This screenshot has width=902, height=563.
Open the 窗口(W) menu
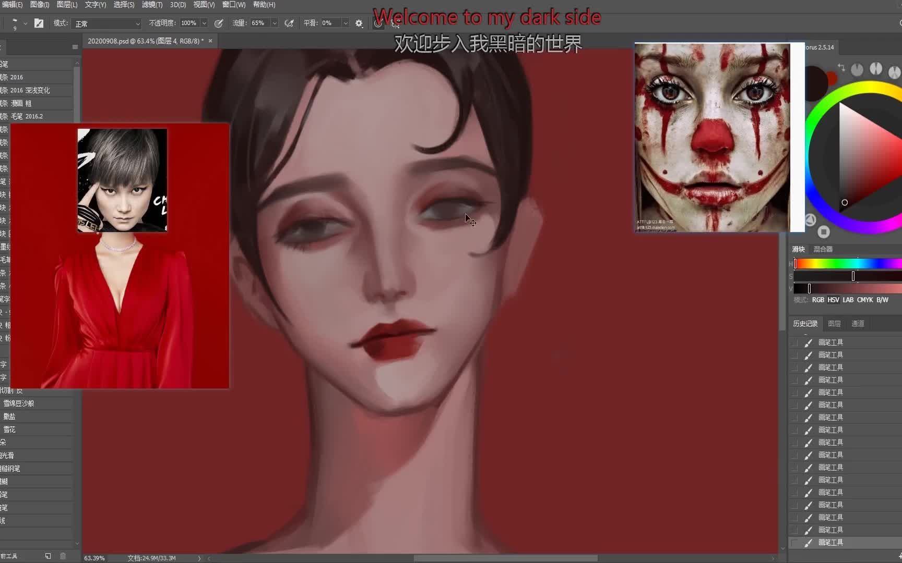pyautogui.click(x=234, y=5)
